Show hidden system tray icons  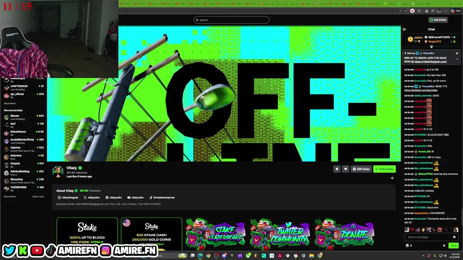(x=423, y=256)
